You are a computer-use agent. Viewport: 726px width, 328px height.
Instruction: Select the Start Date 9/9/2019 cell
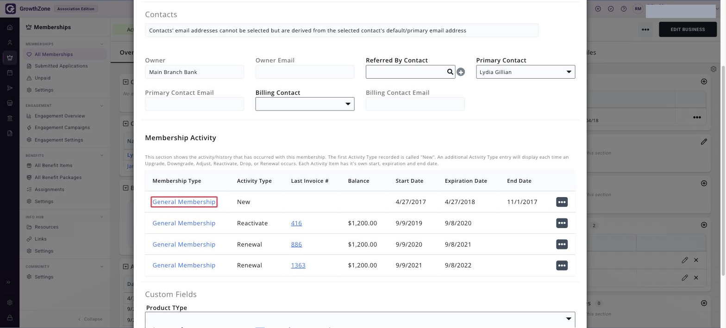[x=409, y=223]
